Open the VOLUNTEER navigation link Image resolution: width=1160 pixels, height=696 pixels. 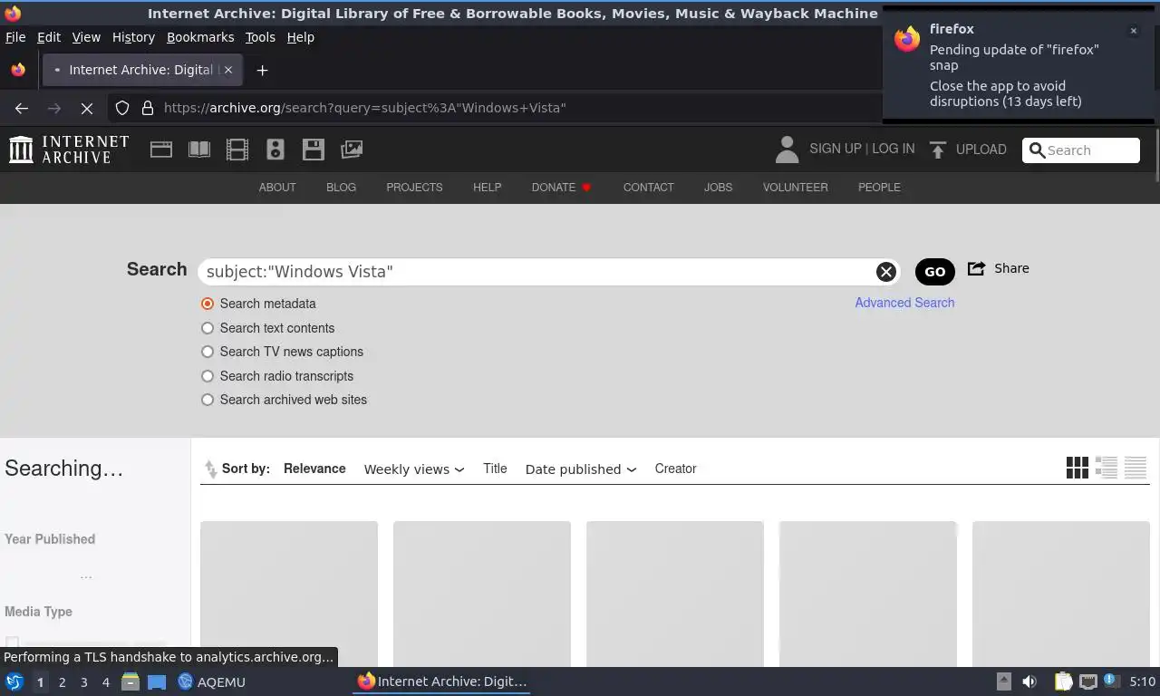click(x=795, y=188)
